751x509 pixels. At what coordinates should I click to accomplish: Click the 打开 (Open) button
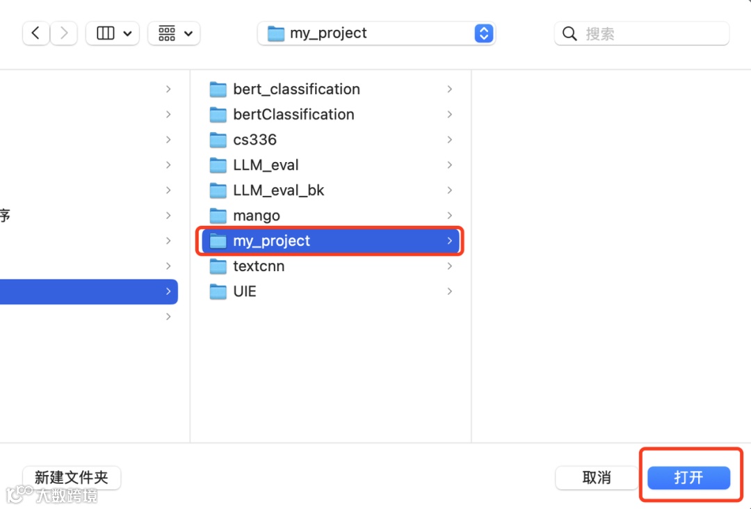[x=688, y=478]
